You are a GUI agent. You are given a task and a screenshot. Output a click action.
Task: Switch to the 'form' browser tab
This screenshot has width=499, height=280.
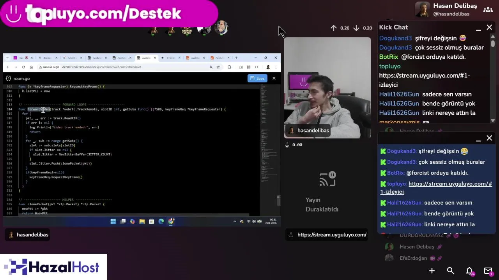pyautogui.click(x=171, y=58)
